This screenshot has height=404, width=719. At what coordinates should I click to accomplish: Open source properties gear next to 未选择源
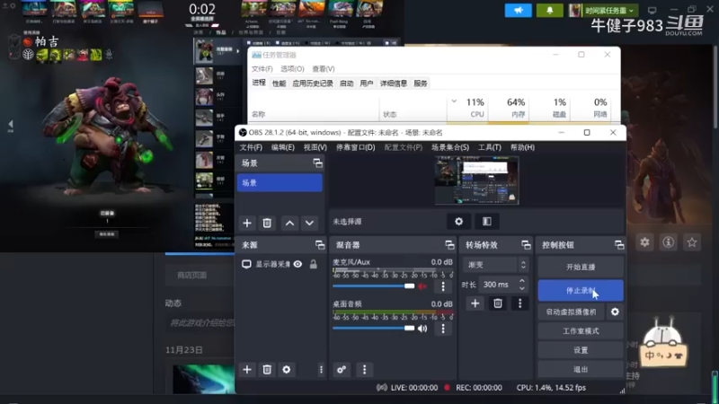tap(458, 222)
